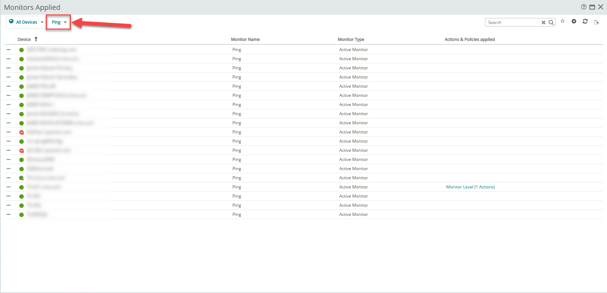
Task: Select Active Monitor in Monitor Level row
Action: [353, 187]
